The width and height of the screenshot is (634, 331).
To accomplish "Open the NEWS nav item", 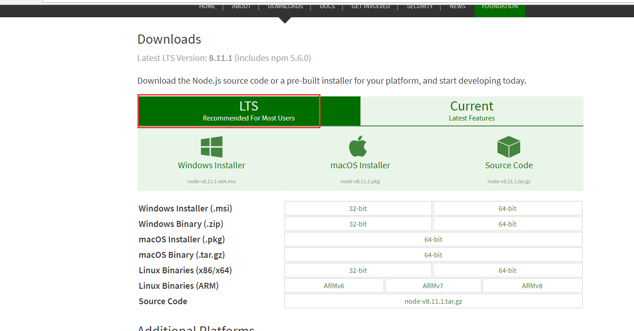I will coord(457,6).
